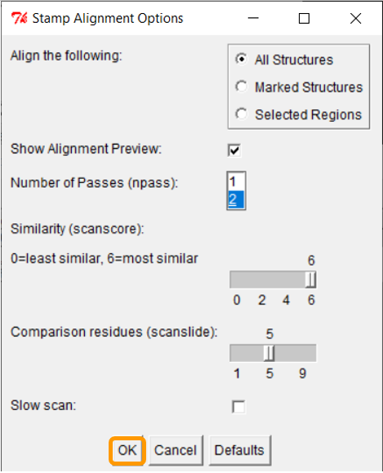The width and height of the screenshot is (383, 473).
Task: Click the scanslide slider handle
Action: pyautogui.click(x=269, y=353)
